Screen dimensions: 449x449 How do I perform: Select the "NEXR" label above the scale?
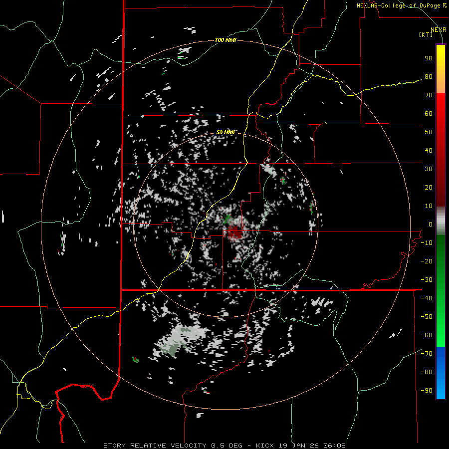pos(439,30)
